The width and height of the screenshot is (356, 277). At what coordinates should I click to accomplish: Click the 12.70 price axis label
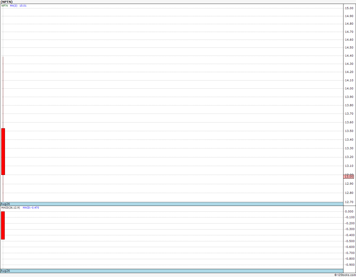(349, 202)
